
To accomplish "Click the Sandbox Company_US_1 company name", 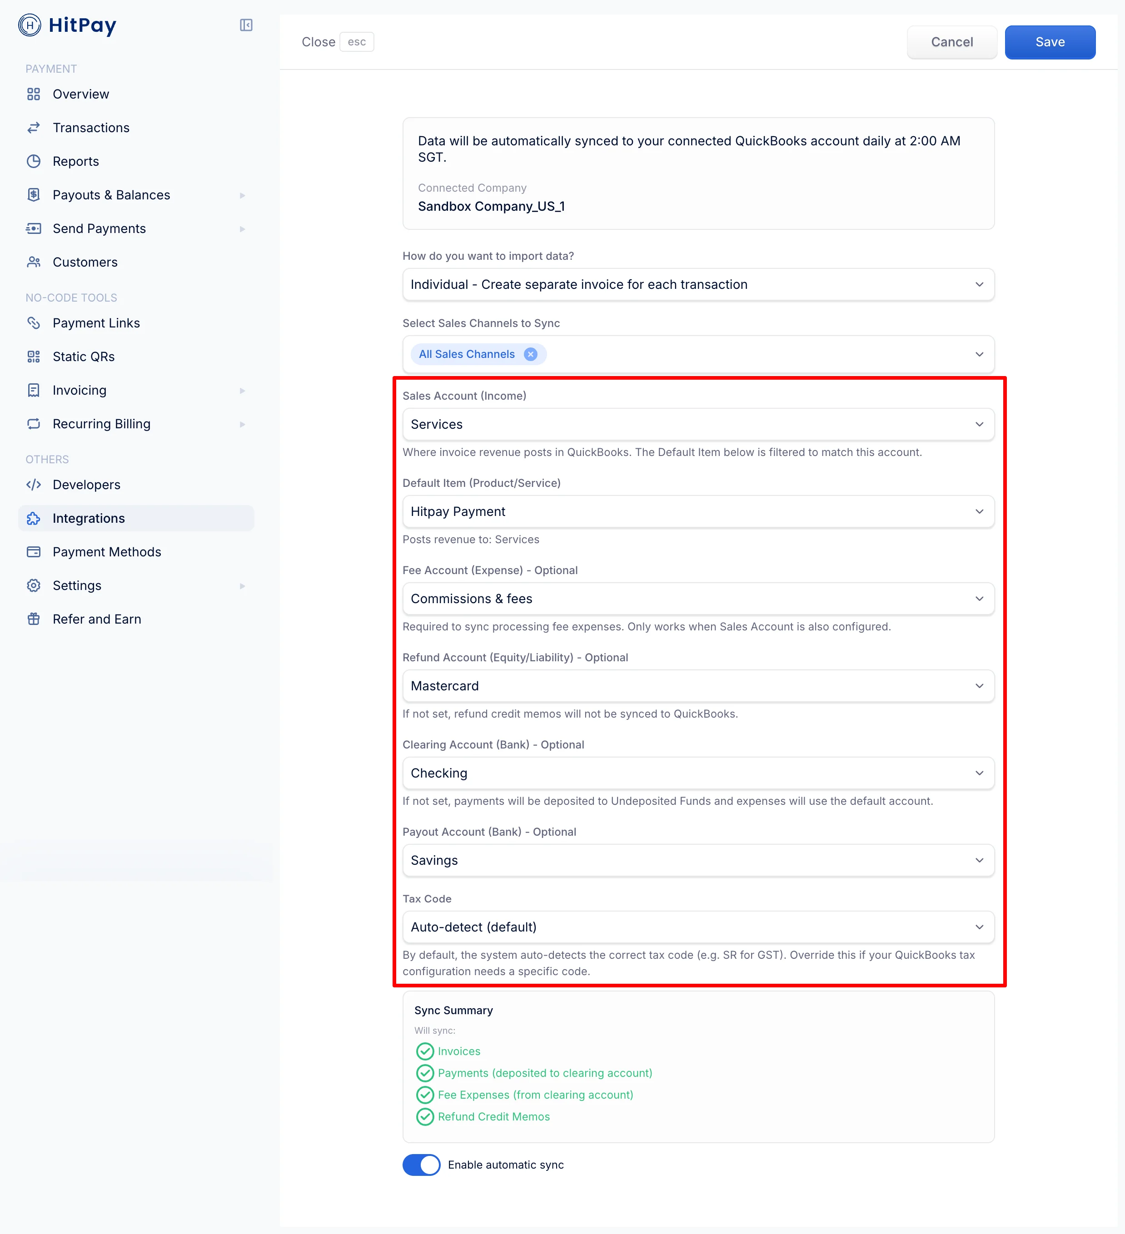I will click(x=491, y=206).
